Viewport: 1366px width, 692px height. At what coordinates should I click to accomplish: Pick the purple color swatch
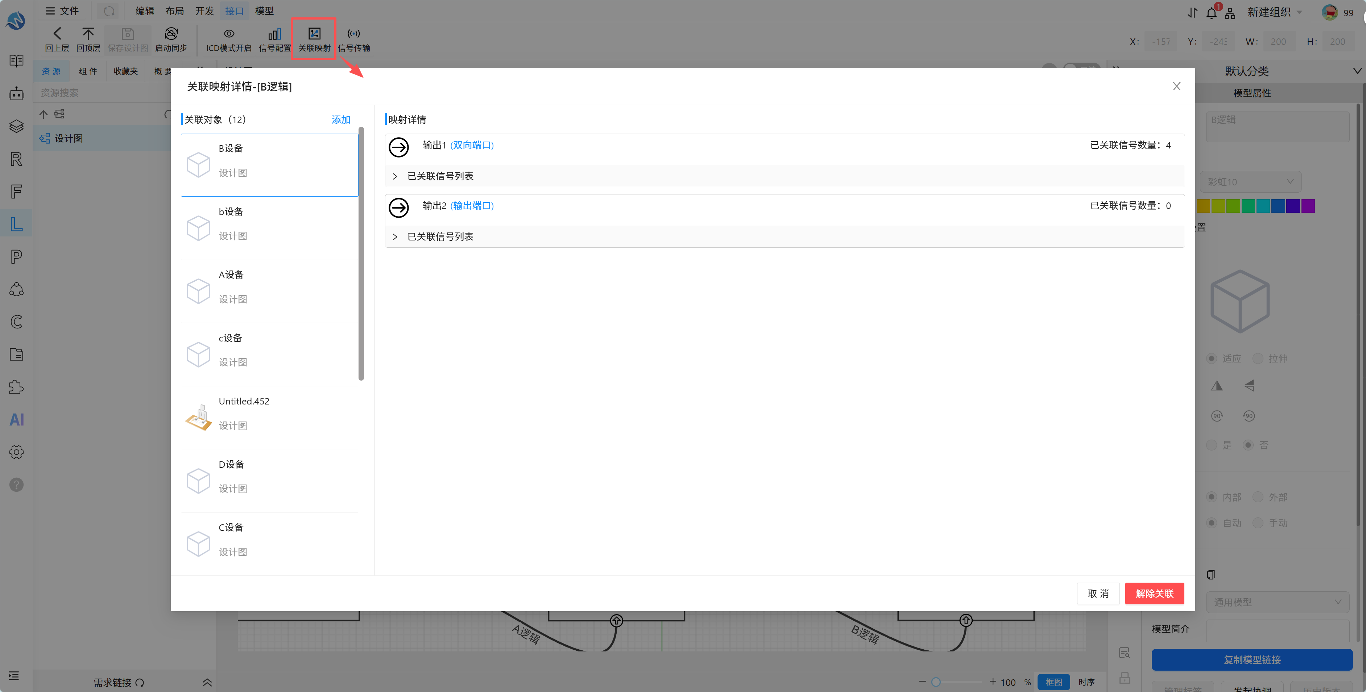(x=1308, y=206)
